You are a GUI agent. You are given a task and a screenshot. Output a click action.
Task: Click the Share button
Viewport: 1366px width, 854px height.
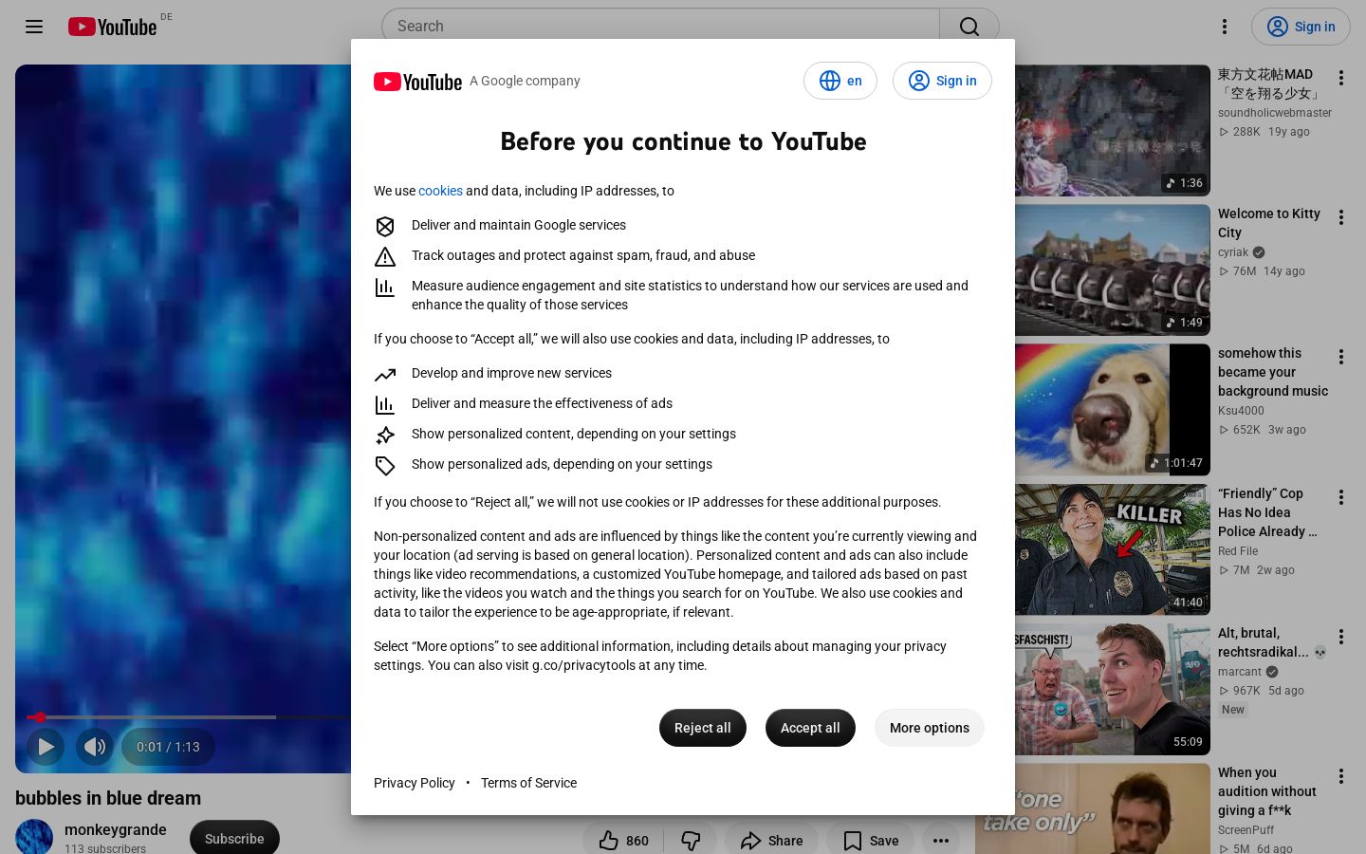click(772, 841)
